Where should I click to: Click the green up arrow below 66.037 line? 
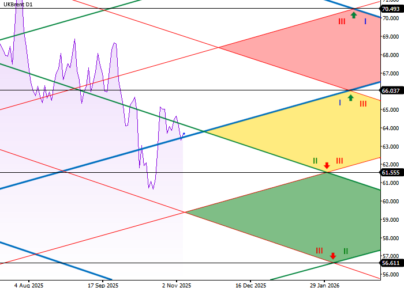350,98
